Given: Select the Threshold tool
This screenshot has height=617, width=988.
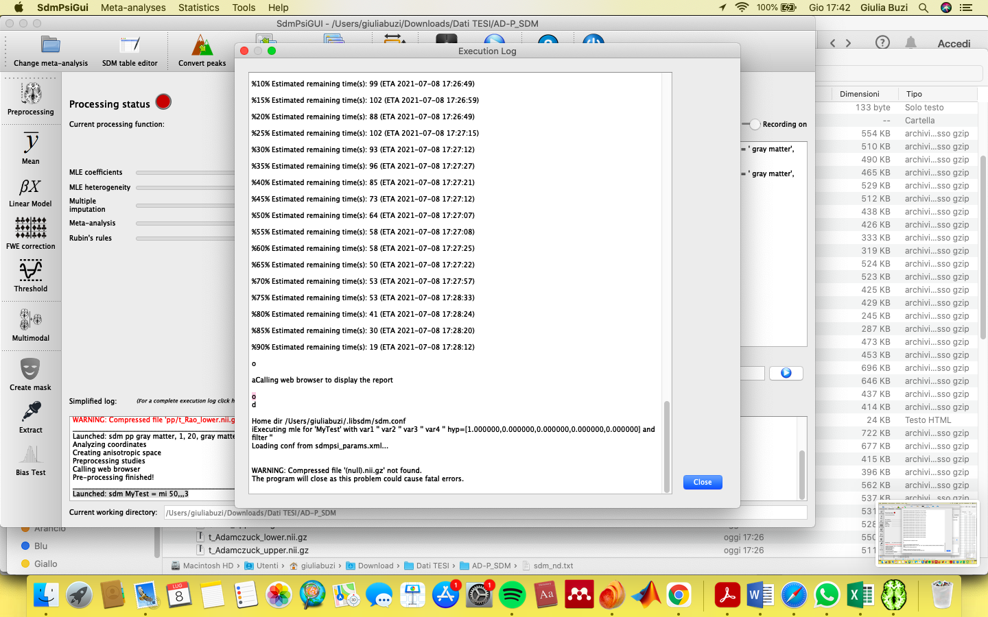Looking at the screenshot, I should [31, 276].
